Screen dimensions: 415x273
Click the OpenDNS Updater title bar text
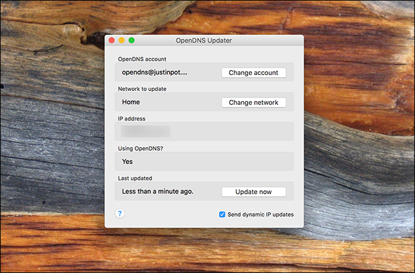point(204,40)
